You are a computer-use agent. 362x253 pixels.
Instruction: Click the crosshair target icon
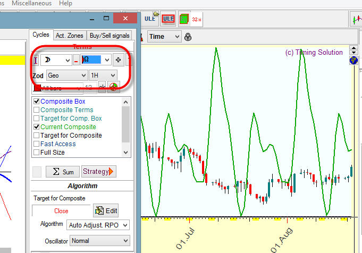[x=113, y=87]
